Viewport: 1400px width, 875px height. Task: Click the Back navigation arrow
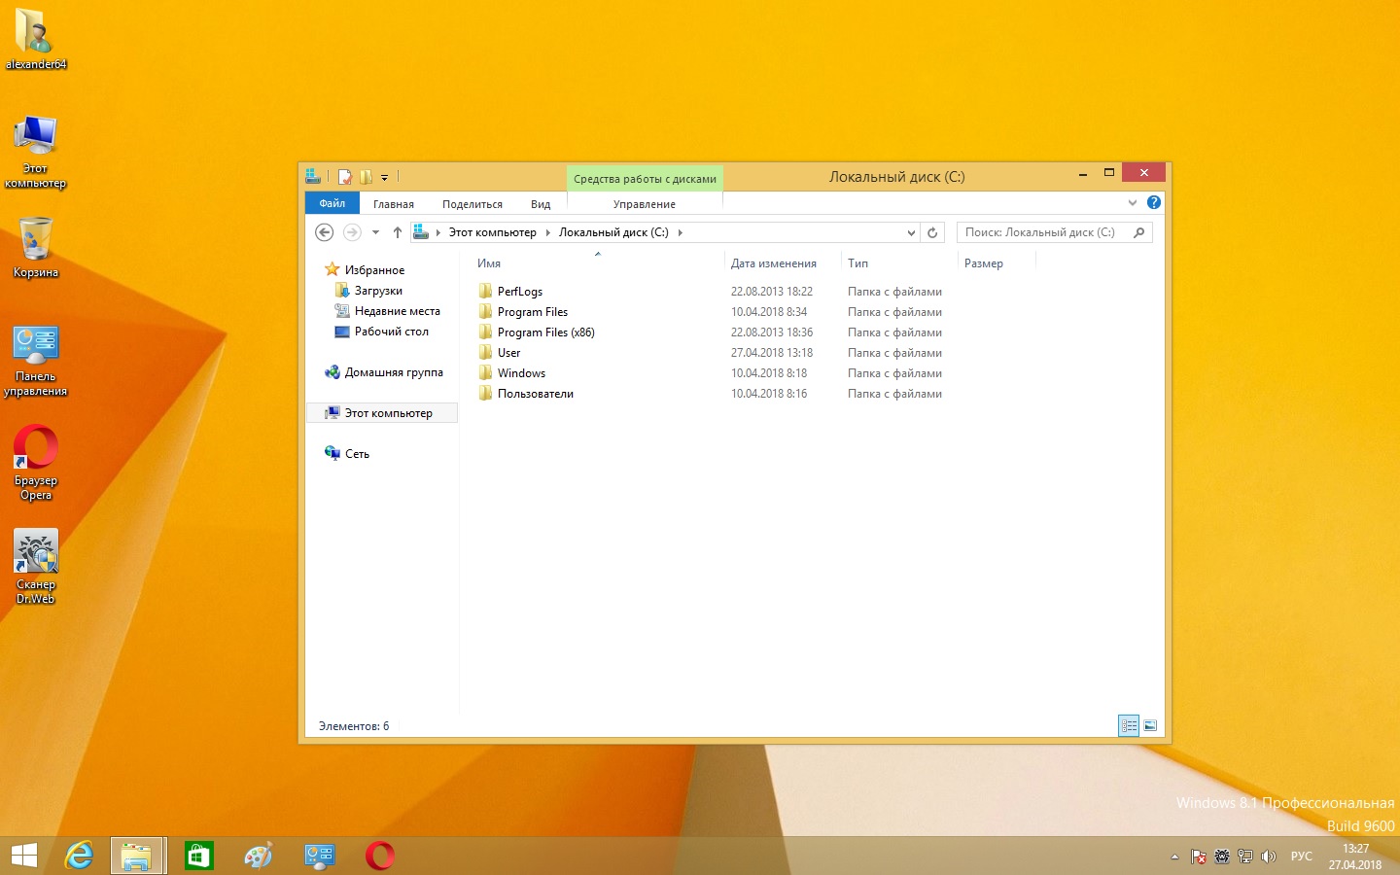(x=325, y=232)
